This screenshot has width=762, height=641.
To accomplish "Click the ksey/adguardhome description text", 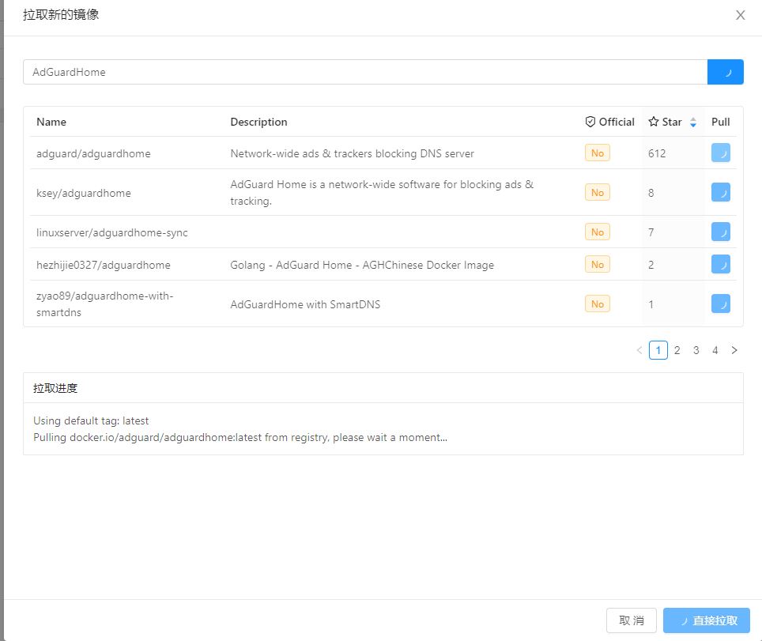I will [382, 192].
